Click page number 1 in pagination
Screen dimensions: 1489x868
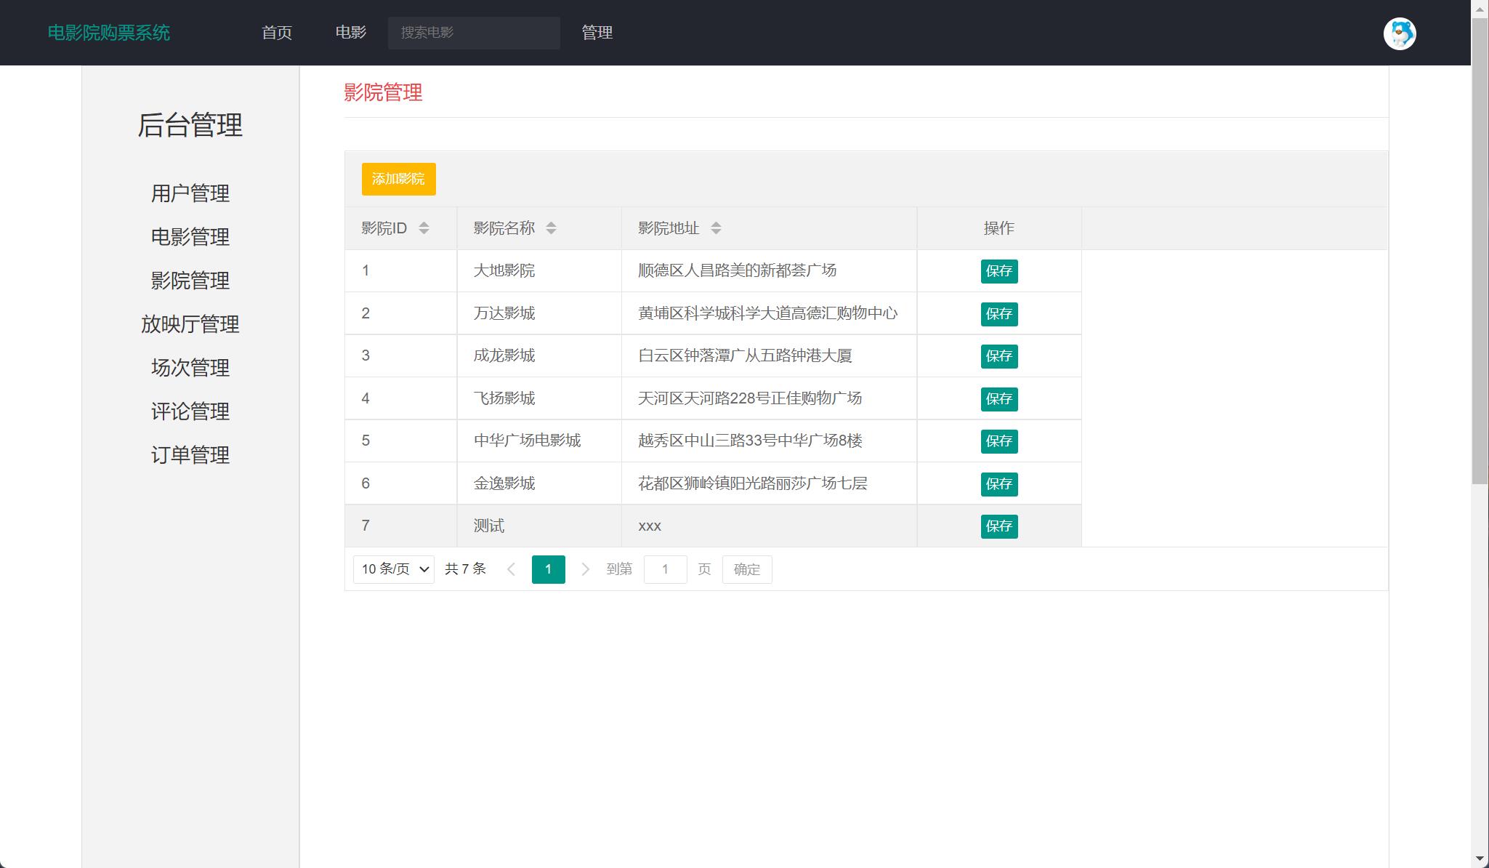[x=549, y=569]
